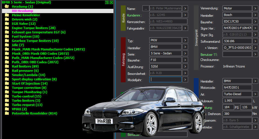Click folder icon beside EGR Valve (12)
The width and height of the screenshot is (259, 139).
pyautogui.click(x=7, y=24)
